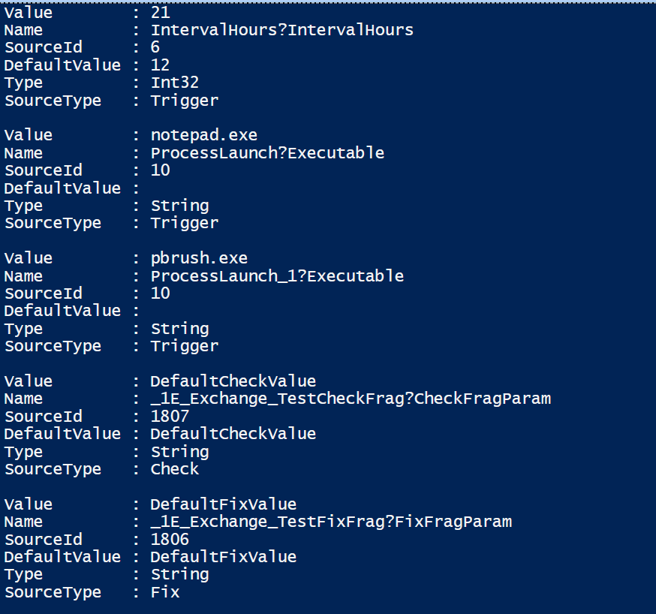Click String type in the notepad.exe block
This screenshot has height=614, width=656.
(179, 206)
